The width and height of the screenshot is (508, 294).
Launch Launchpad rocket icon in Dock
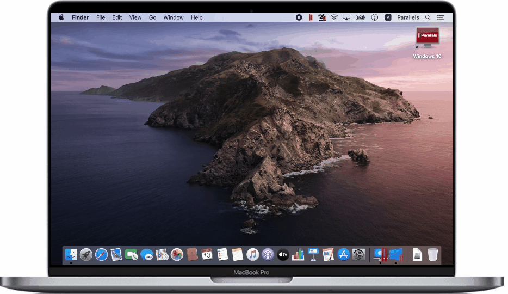pyautogui.click(x=86, y=255)
